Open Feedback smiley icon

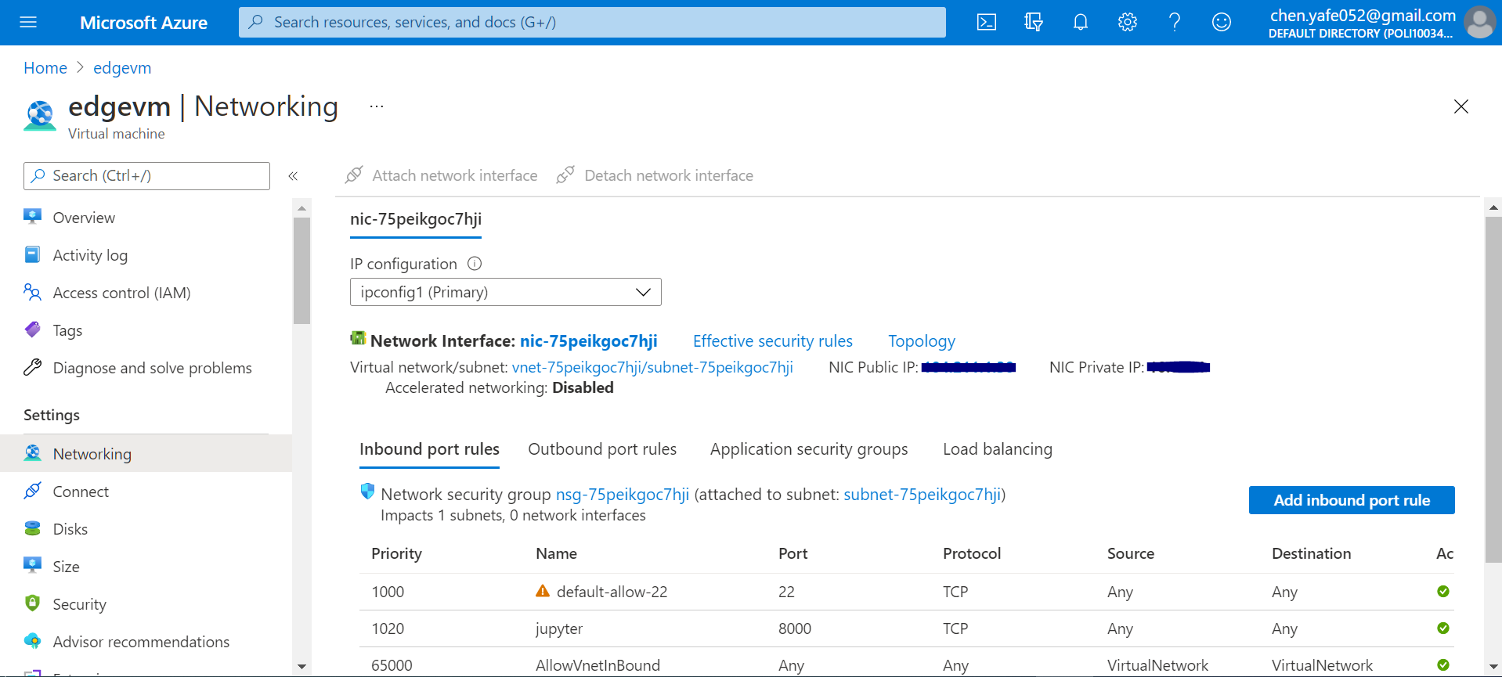click(1222, 22)
